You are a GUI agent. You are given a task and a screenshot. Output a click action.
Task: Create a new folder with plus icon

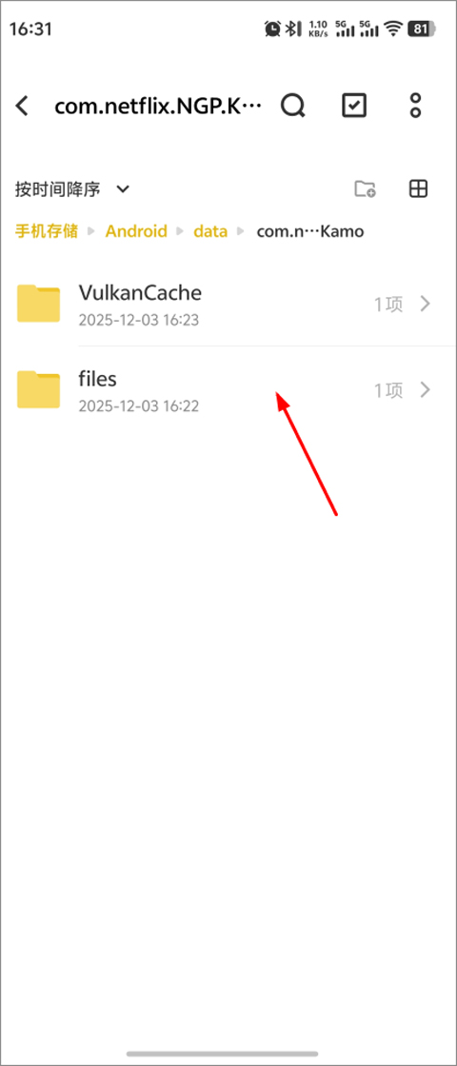[366, 189]
